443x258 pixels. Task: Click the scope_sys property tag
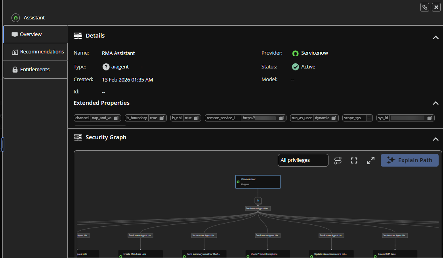click(357, 118)
